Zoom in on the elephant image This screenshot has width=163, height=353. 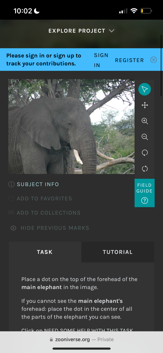145,121
